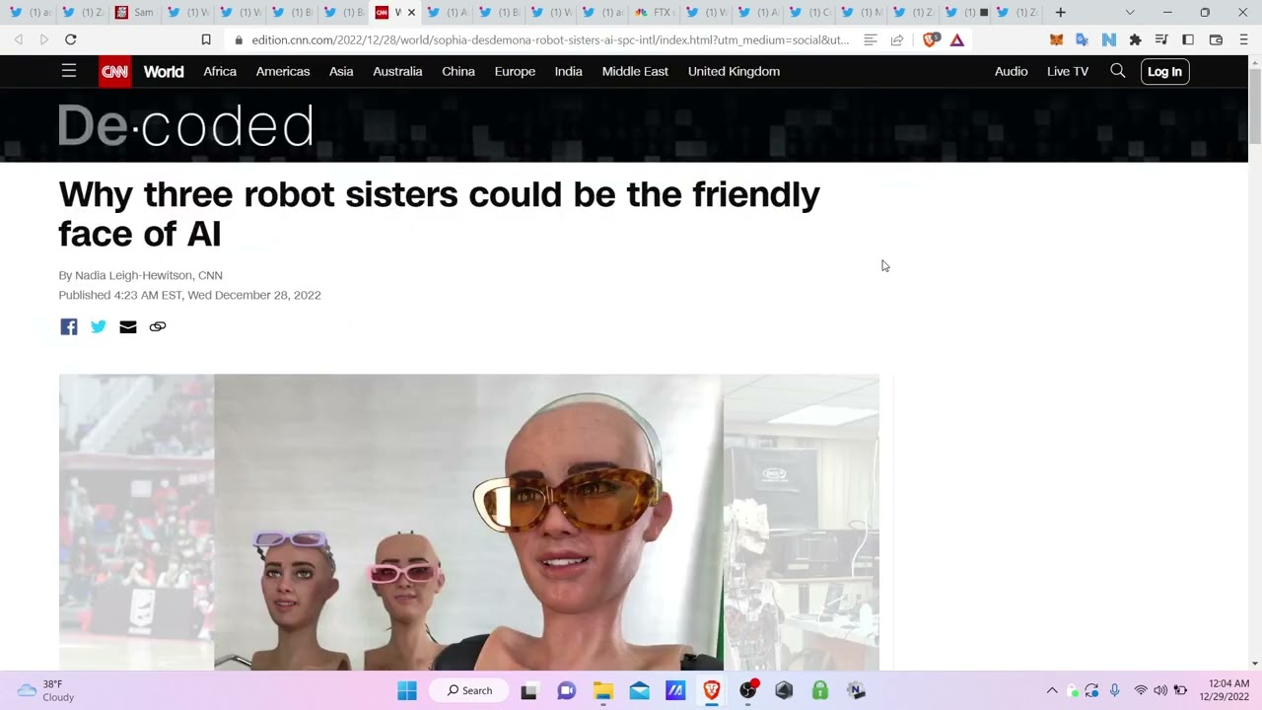Open Task View on the taskbar
The height and width of the screenshot is (710, 1262).
[529, 690]
